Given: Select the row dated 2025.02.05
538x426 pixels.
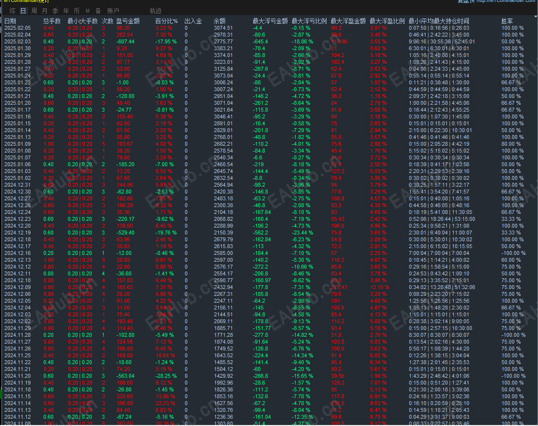Looking at the screenshot, I should pos(269,28).
